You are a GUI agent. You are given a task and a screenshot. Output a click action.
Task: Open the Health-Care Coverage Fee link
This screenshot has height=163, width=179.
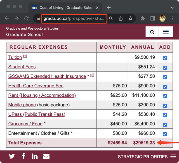[36, 86]
